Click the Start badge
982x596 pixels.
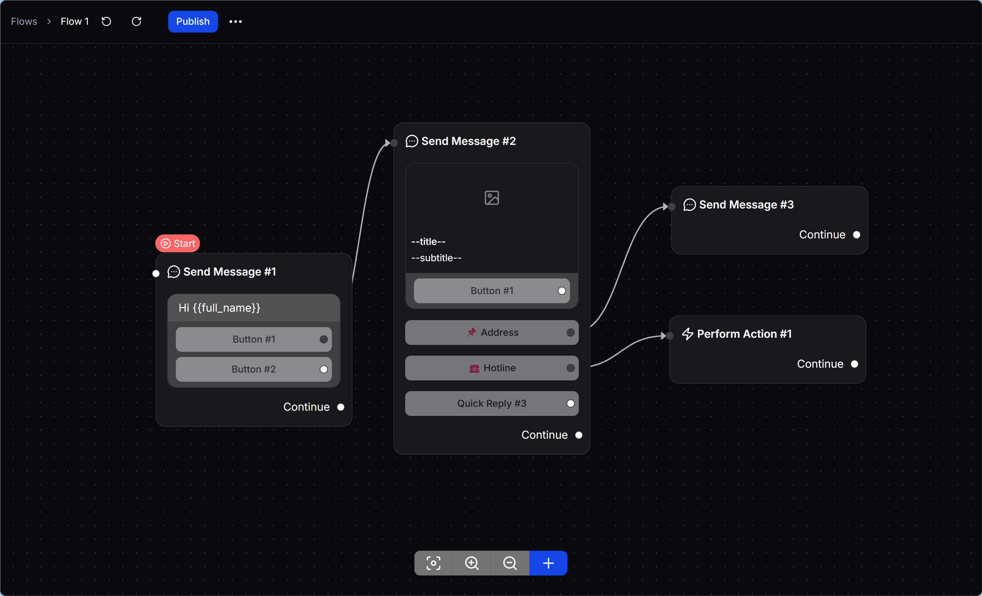point(177,243)
